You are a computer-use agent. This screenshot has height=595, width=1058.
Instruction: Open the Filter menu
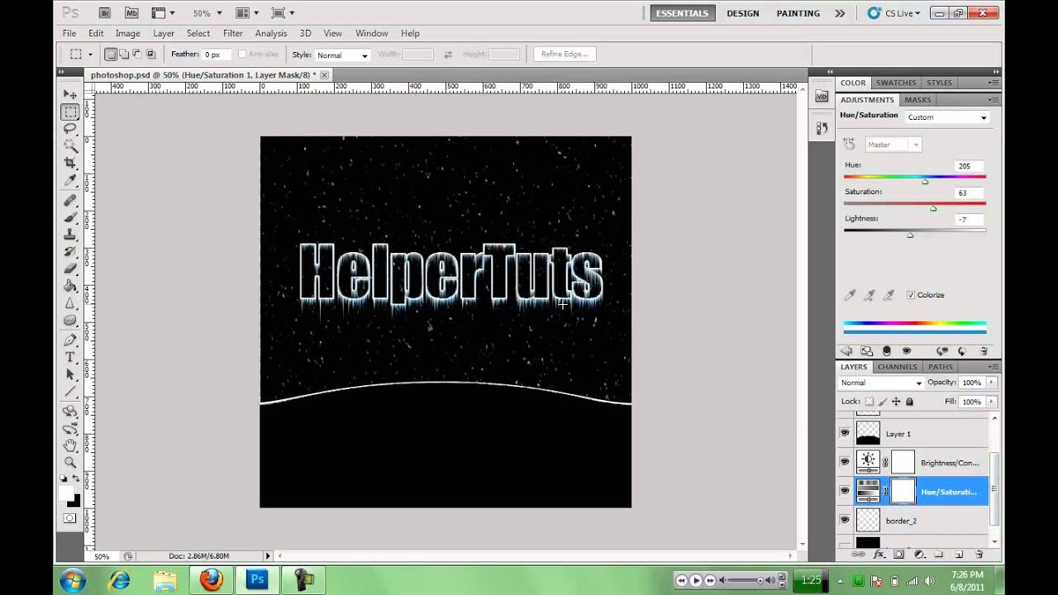[233, 33]
